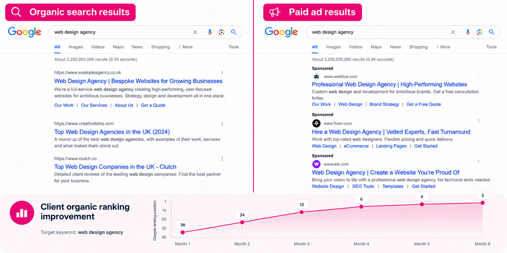The width and height of the screenshot is (507, 253).
Task: Switch to Videos tab in organic panel
Action: tap(98, 47)
